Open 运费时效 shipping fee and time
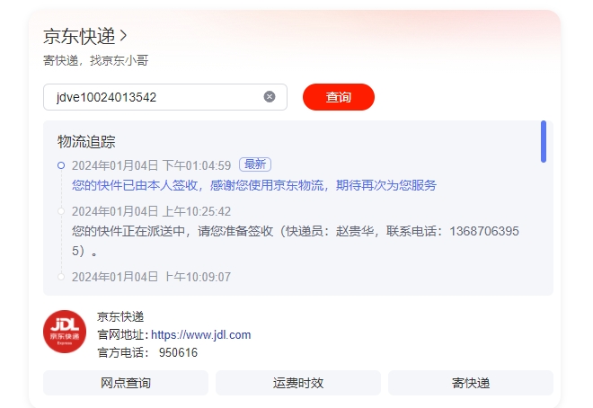Image resolution: width=593 pixels, height=408 pixels. (x=298, y=383)
